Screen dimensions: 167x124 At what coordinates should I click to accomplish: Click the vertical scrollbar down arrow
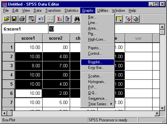(x=162, y=108)
